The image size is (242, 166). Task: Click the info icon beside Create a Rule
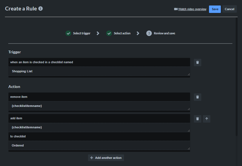[x=40, y=9]
